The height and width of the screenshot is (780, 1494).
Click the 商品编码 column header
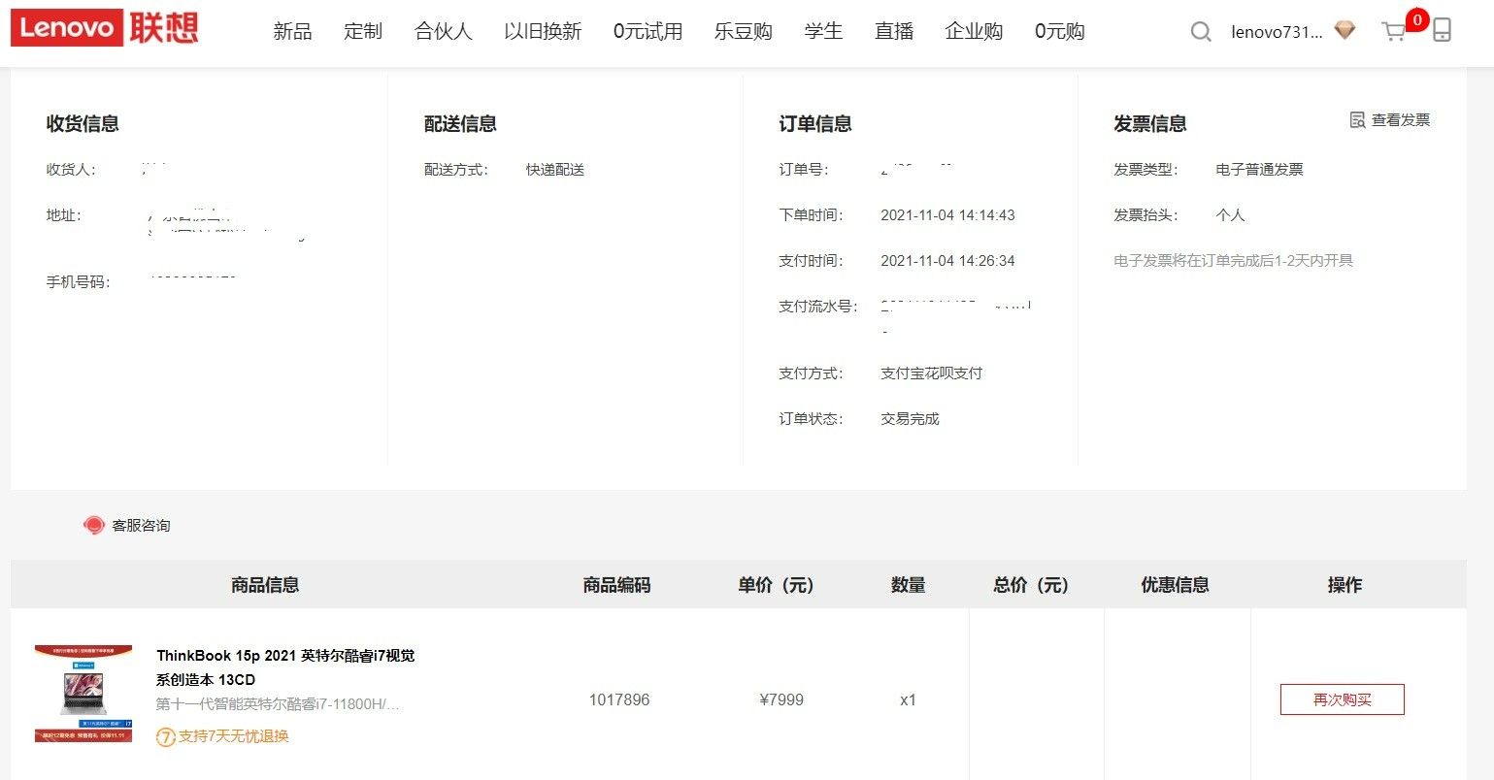coord(616,585)
